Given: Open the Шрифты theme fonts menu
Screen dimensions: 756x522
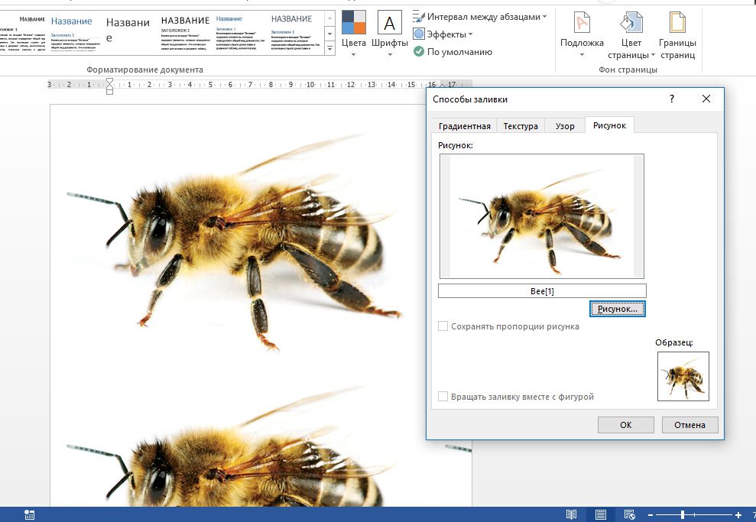Looking at the screenshot, I should pyautogui.click(x=390, y=34).
